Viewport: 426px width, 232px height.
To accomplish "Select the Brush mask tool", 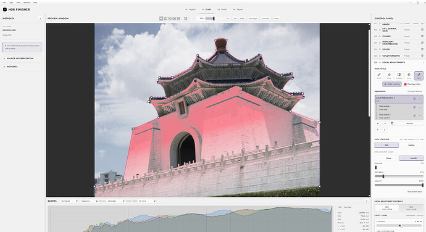I will tap(379, 75).
